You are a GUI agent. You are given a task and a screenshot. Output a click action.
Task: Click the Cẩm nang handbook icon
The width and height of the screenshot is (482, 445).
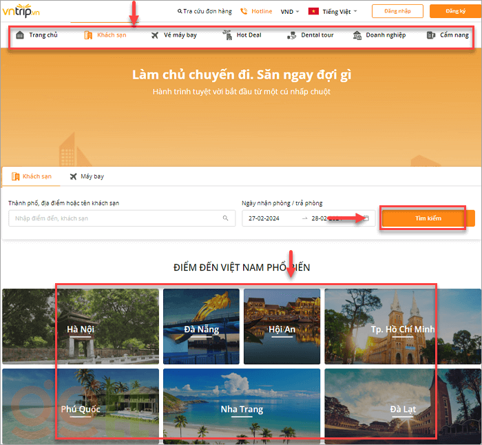coord(431,35)
